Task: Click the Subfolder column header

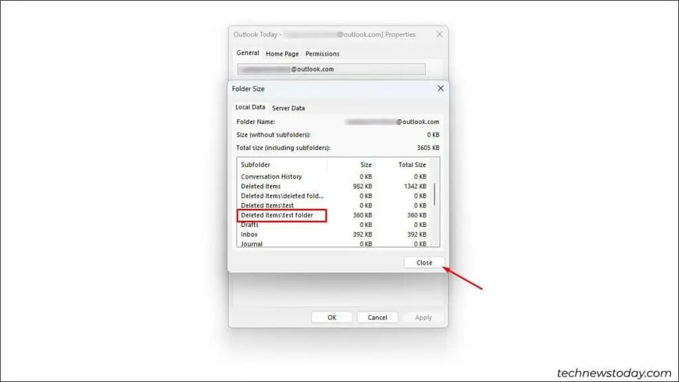Action: pos(255,164)
